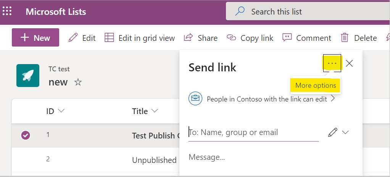Screen dimensions: 390x177
Task: Favorite the list with star icon
Action: (78, 82)
